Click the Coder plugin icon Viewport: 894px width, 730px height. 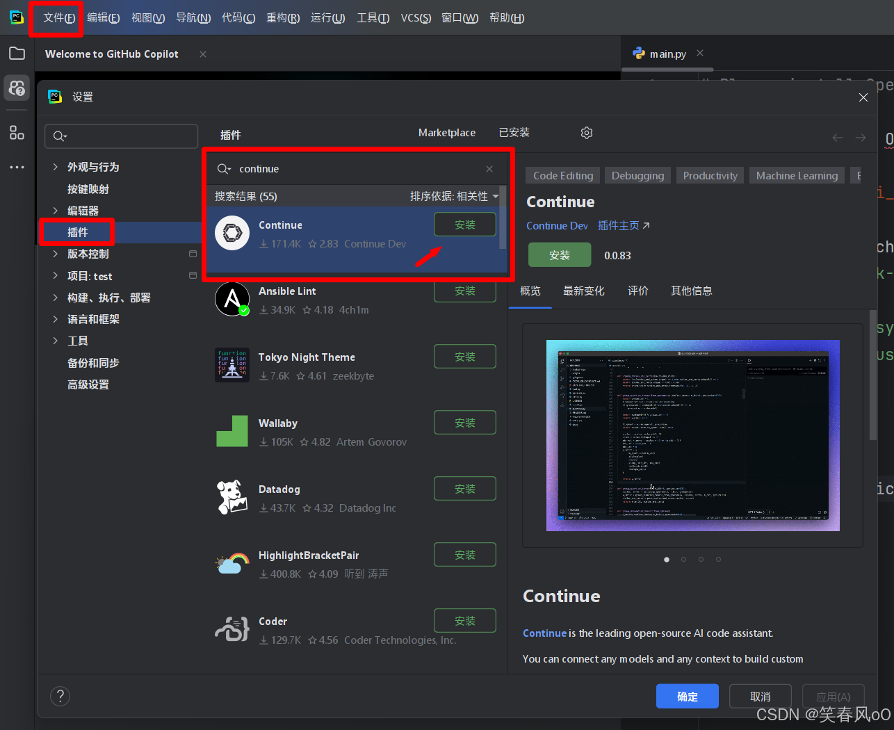pyautogui.click(x=232, y=629)
